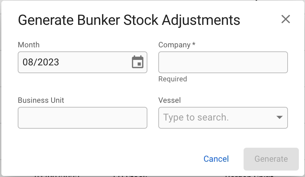Click the Generate button
305x177 pixels.
pyautogui.click(x=271, y=159)
